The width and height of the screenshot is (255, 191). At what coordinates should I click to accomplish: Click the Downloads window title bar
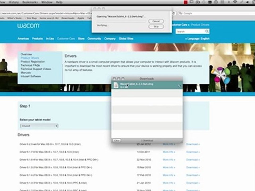coord(147,79)
